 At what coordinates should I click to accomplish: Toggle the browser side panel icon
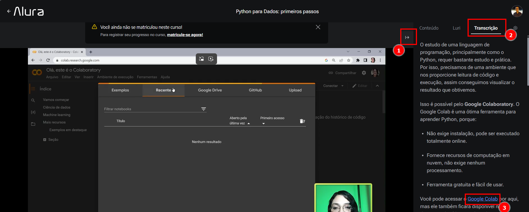pos(365,60)
